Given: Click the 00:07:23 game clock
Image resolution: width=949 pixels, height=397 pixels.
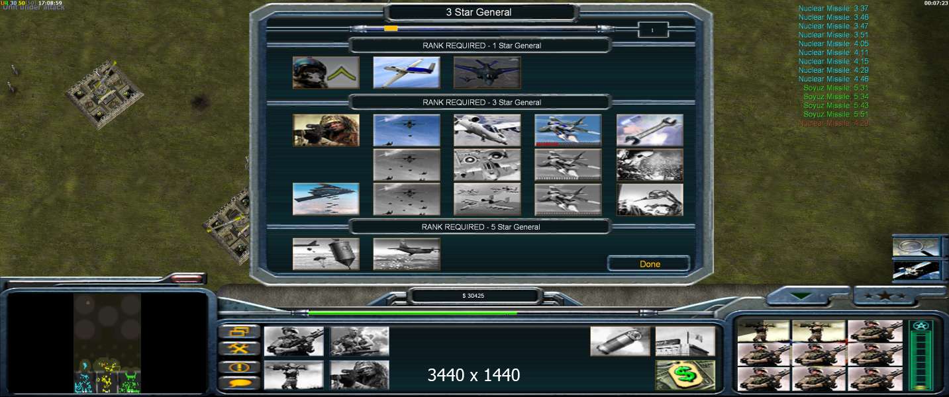Looking at the screenshot, I should coord(935,3).
